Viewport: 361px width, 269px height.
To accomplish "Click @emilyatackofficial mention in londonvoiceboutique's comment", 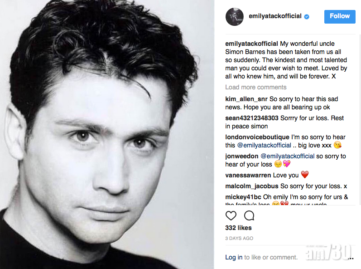I will (x=264, y=145).
